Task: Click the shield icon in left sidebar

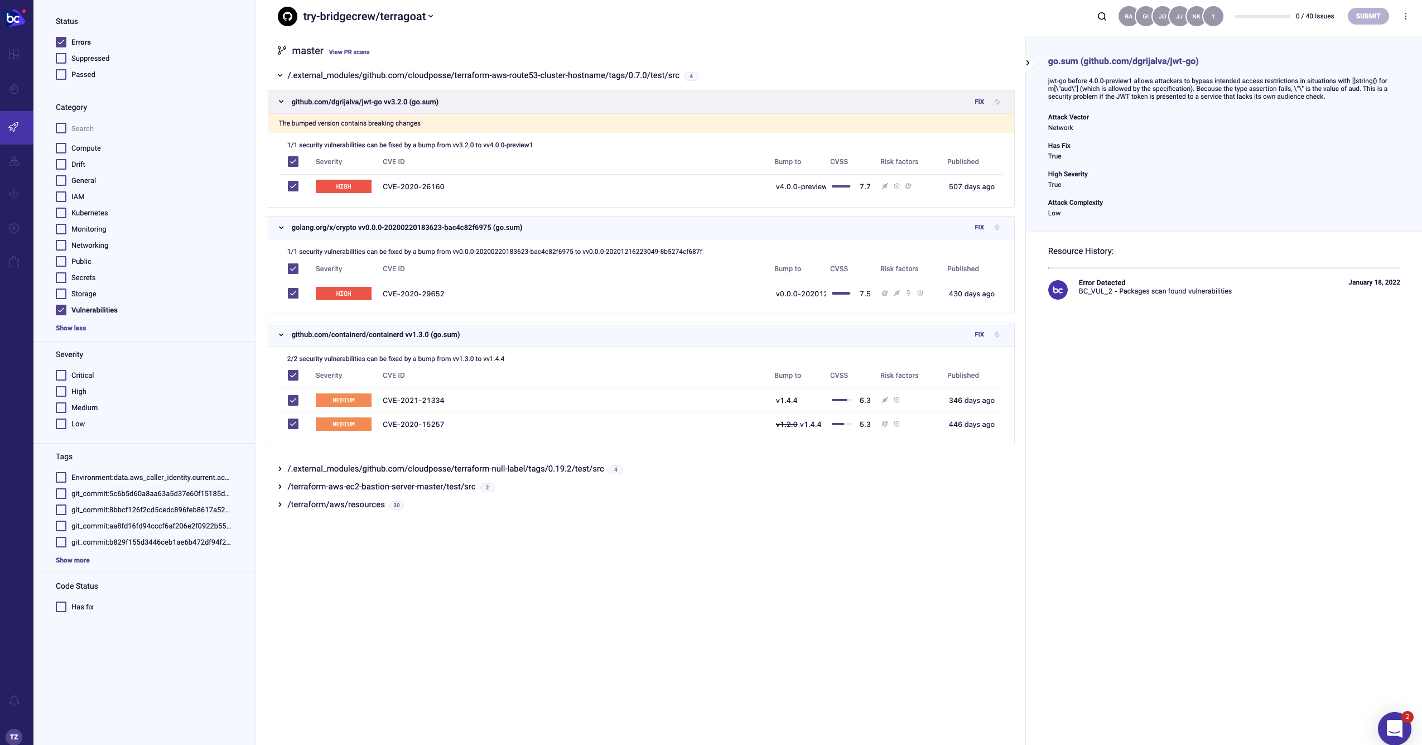Action: 15,228
